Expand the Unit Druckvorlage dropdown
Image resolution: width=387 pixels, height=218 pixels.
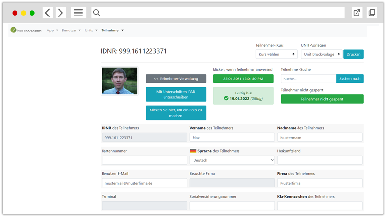tap(321, 54)
